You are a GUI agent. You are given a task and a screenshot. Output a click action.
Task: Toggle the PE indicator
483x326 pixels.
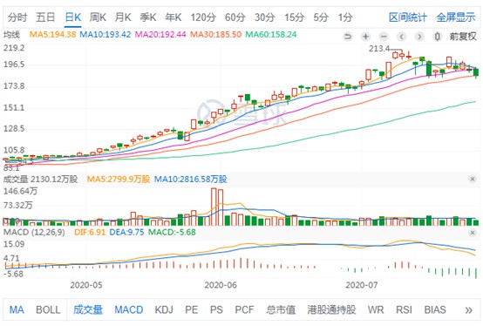pos(191,309)
